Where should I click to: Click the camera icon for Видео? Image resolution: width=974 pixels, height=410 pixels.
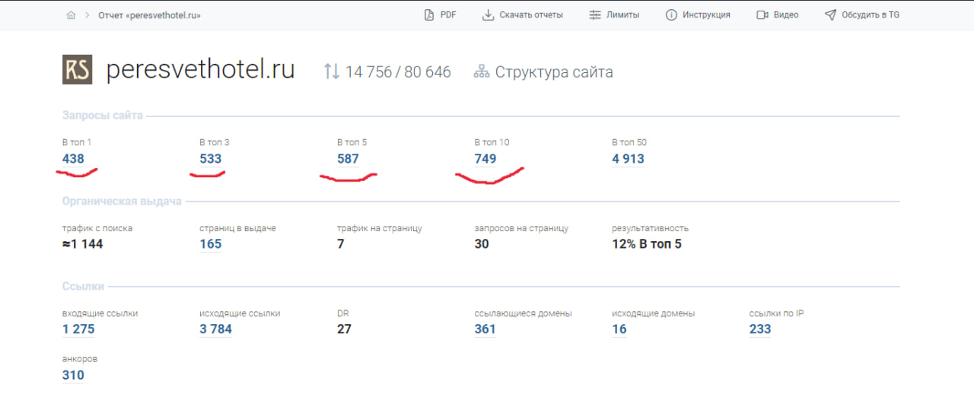pyautogui.click(x=762, y=14)
